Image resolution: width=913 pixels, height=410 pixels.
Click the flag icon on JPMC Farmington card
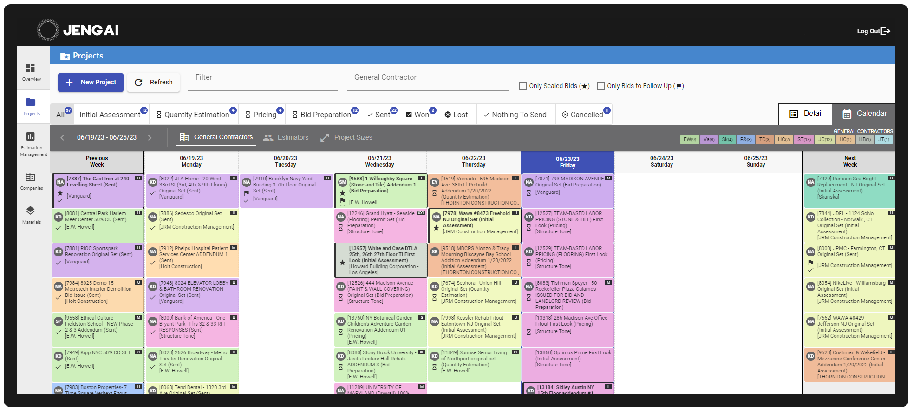pos(810,263)
